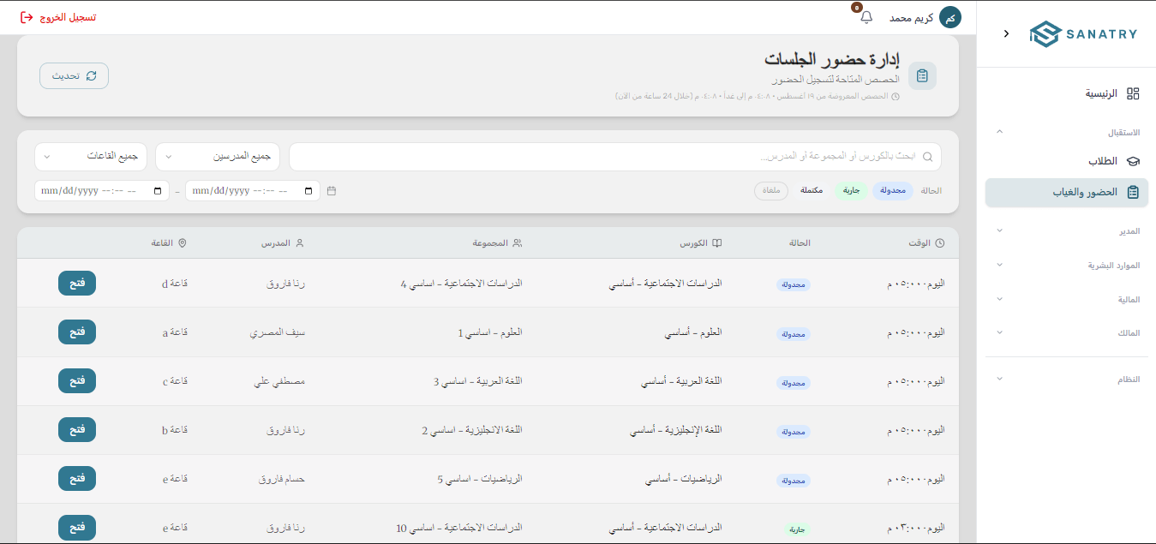Open the جميع القاعات dropdown
1156x544 pixels.
[x=91, y=157]
